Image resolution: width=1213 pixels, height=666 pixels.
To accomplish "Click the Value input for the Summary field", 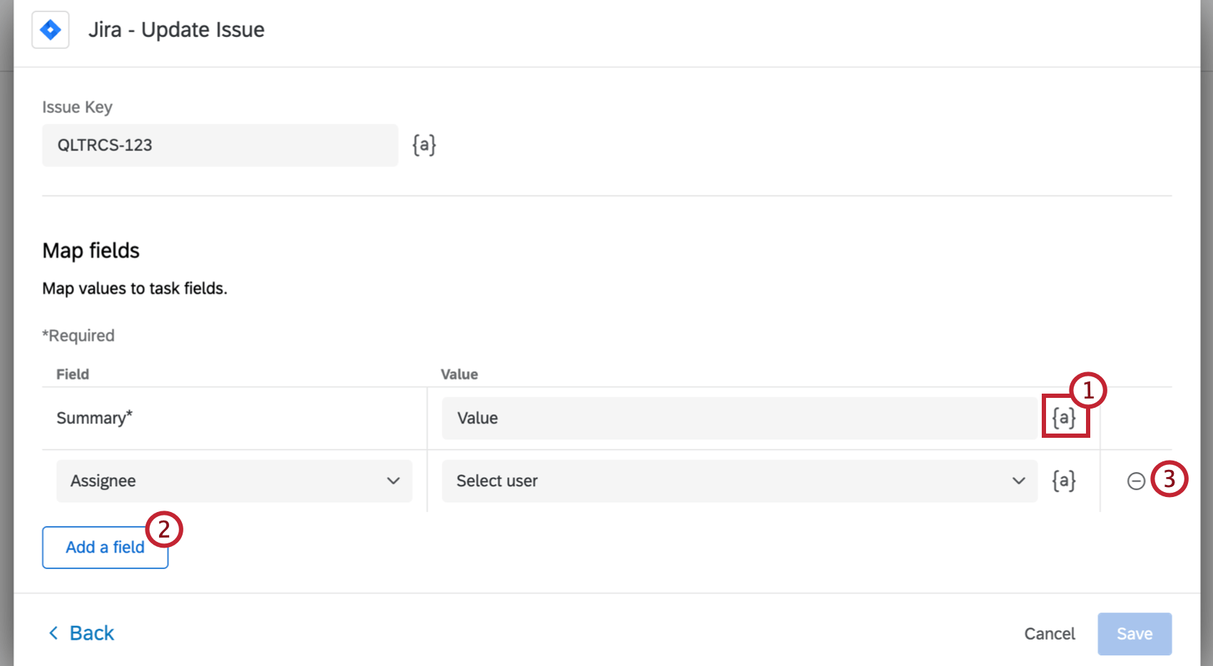I will click(739, 418).
